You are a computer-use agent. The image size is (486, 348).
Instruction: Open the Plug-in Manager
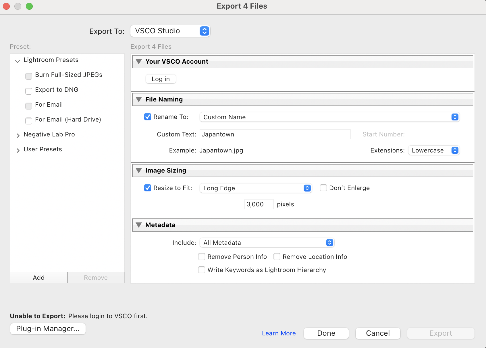coord(48,329)
